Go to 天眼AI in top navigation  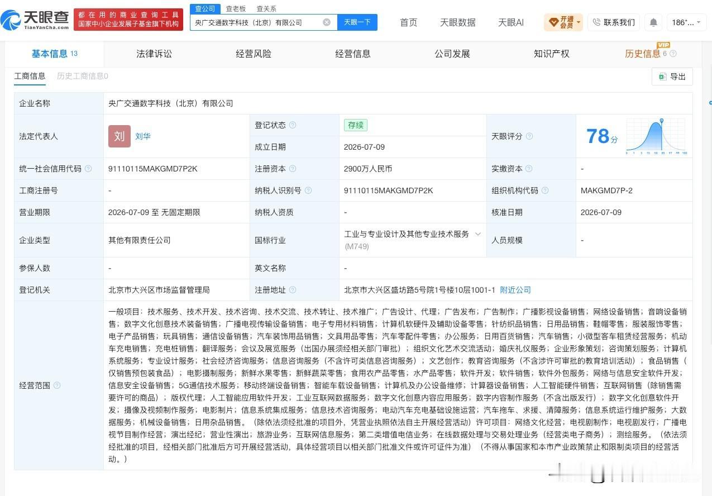[x=511, y=22]
